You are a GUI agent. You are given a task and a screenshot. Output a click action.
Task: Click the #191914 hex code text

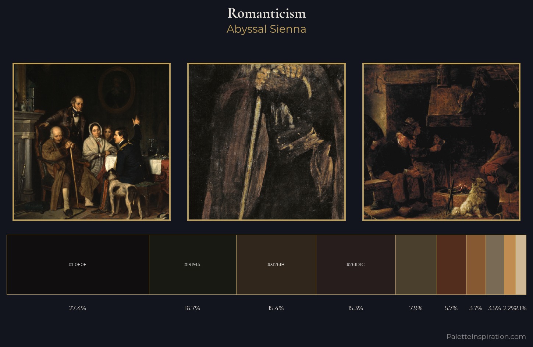coord(192,265)
